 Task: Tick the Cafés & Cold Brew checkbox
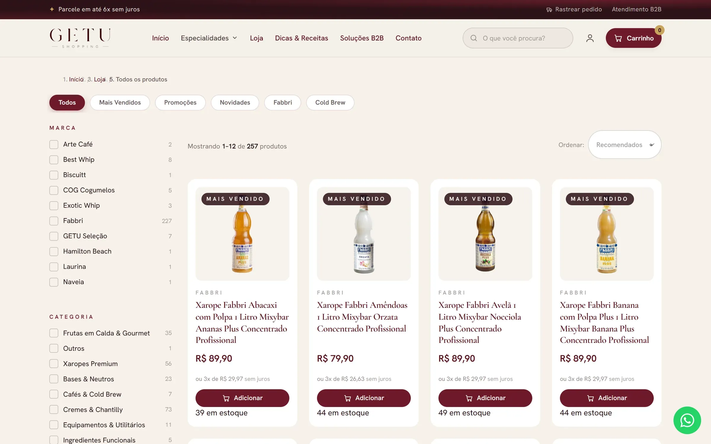coord(54,394)
